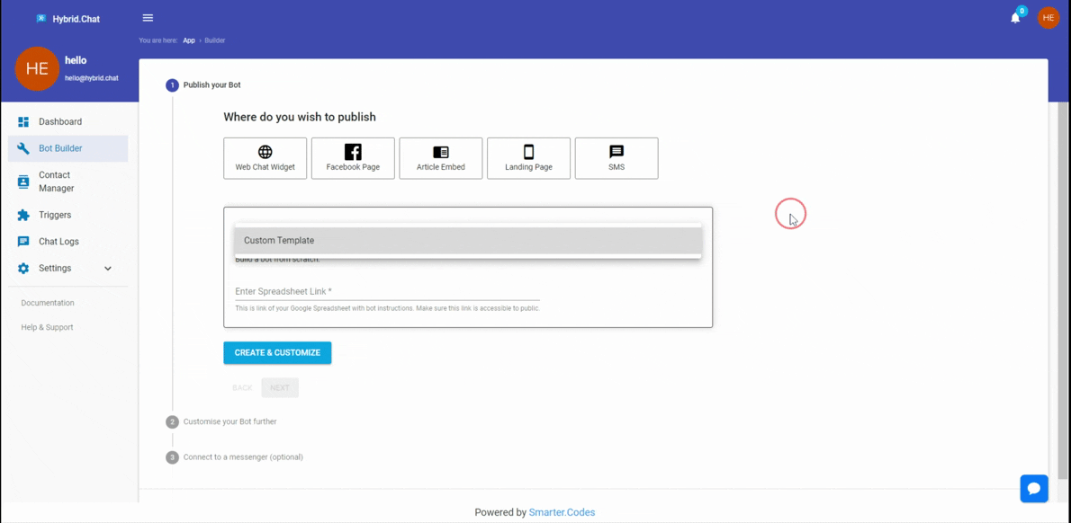Click the NEXT button
The height and width of the screenshot is (523, 1071).
point(280,388)
